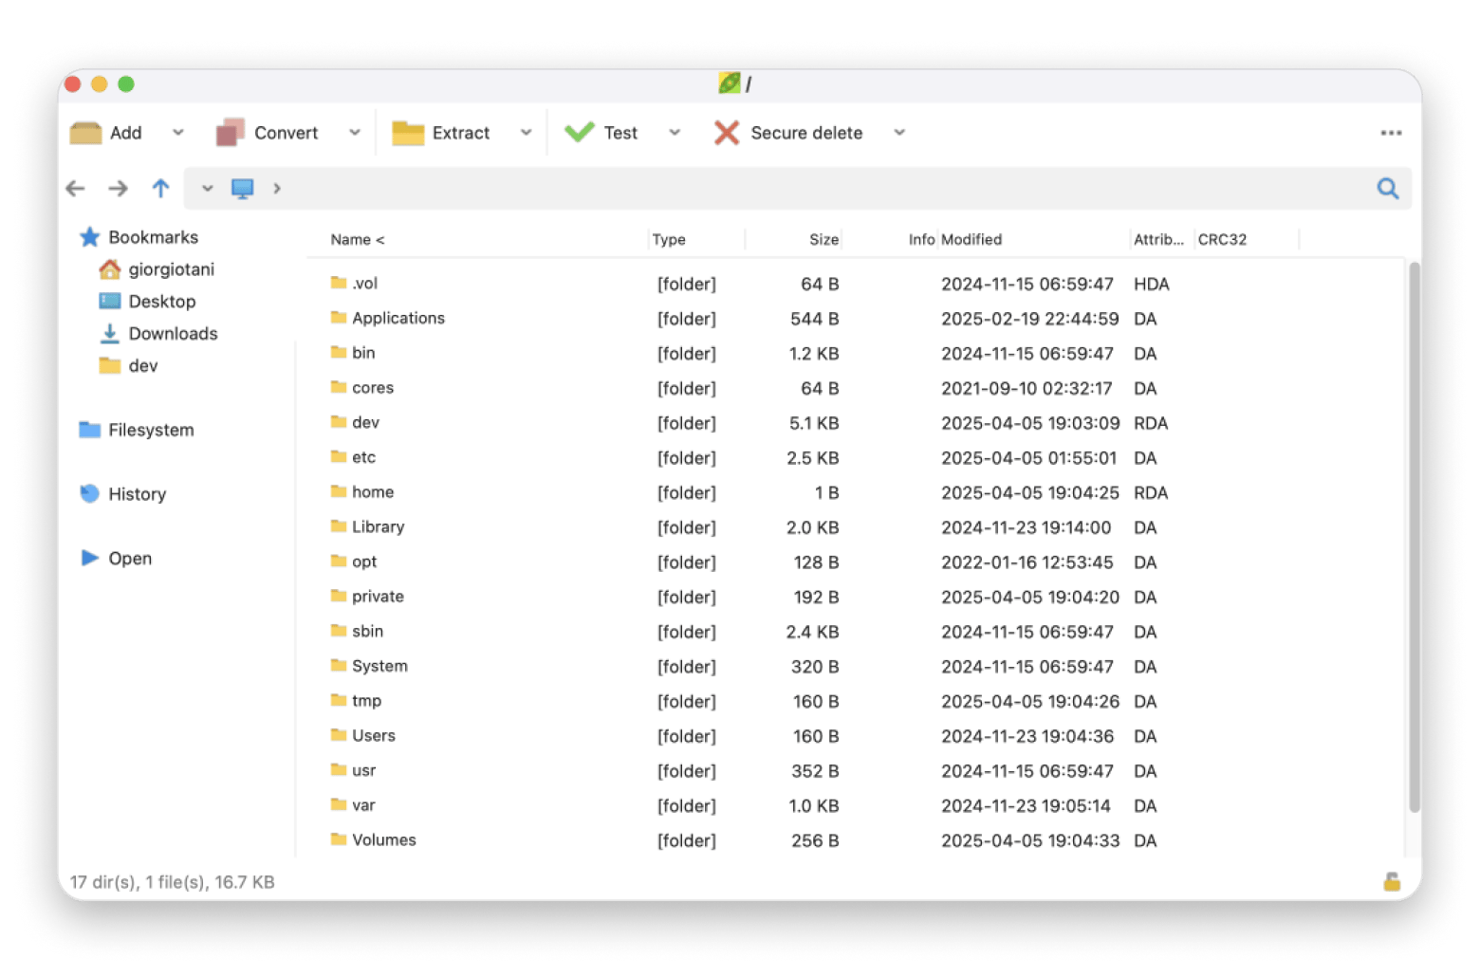
Task: Open the address history dropdown chevron
Action: coord(207,189)
